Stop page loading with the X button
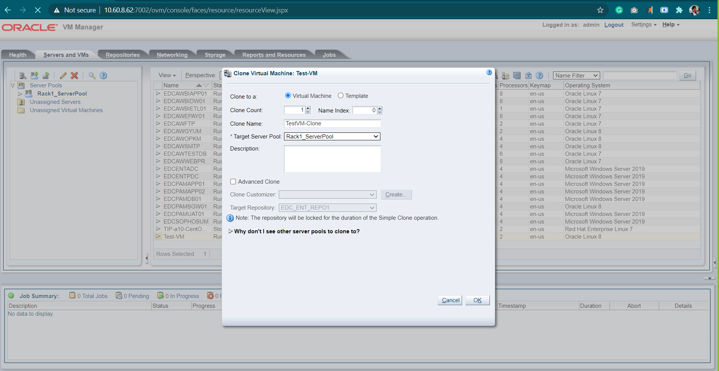Image resolution: width=719 pixels, height=371 pixels. click(38, 10)
